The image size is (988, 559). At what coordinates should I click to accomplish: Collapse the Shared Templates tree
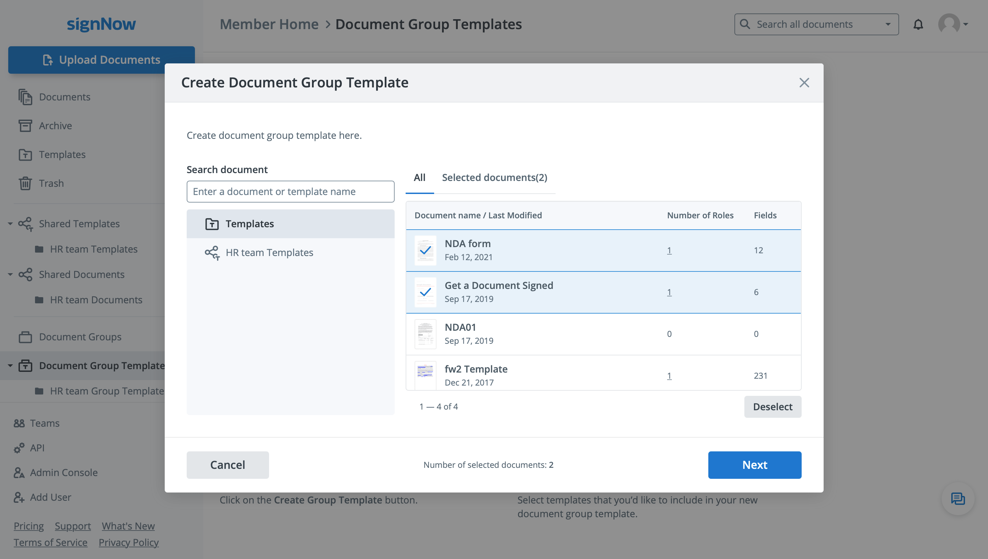coord(10,224)
